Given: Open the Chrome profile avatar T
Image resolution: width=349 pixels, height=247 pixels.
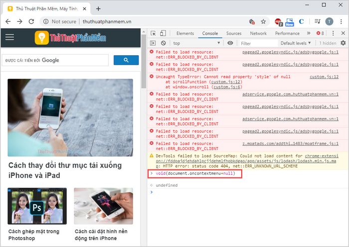Looking at the screenshot, I should tap(329, 21).
